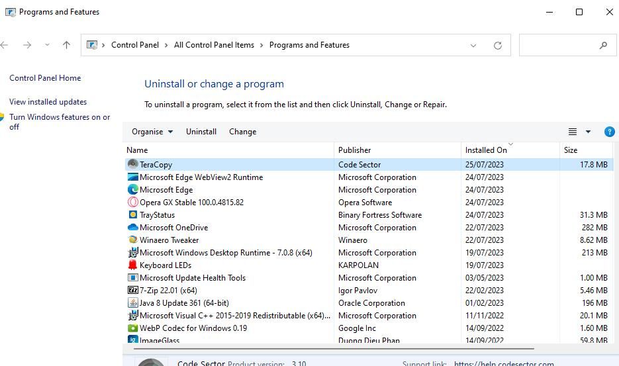Expand the Organise dropdown menu

click(152, 132)
